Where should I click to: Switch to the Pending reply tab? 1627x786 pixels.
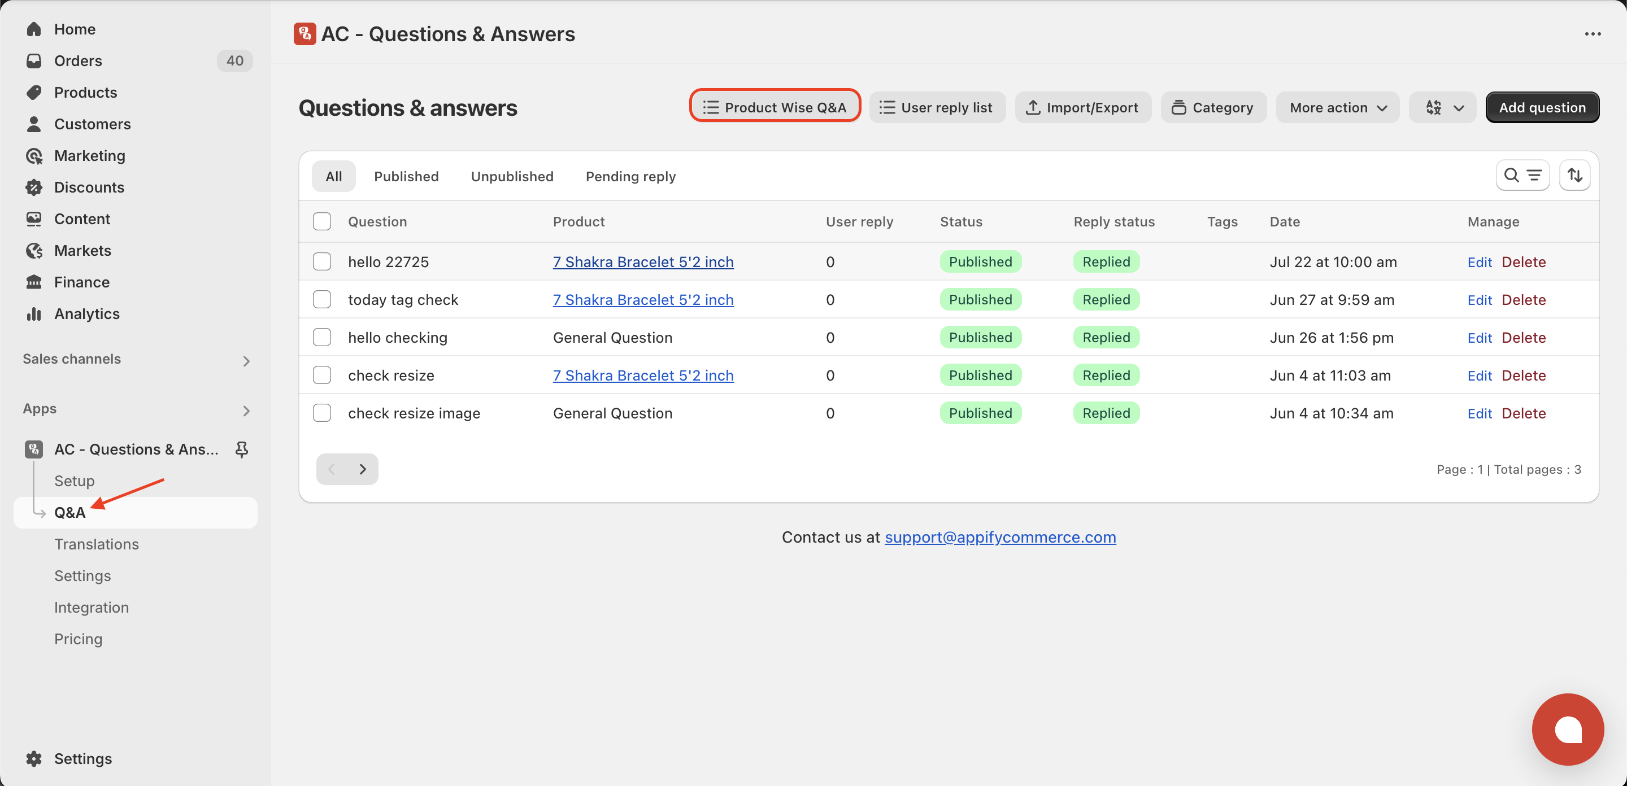click(630, 176)
